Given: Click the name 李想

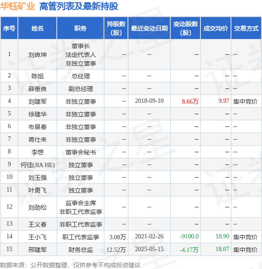Looking at the screenshot, I should coord(37,152).
